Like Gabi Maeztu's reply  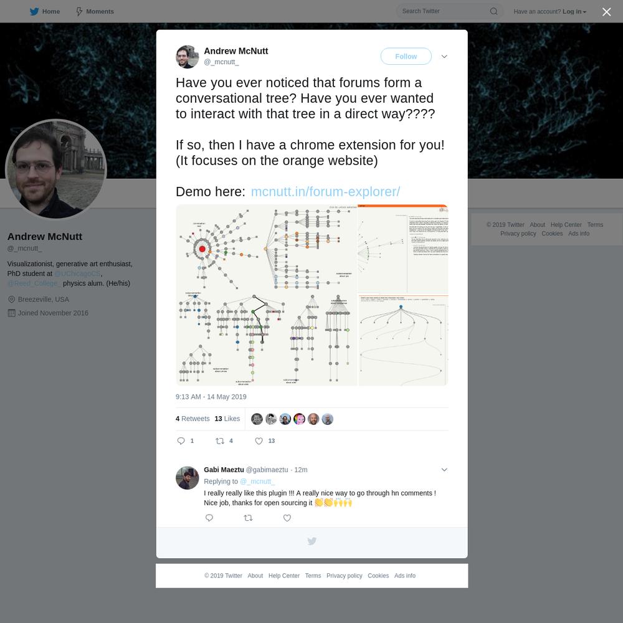[287, 518]
